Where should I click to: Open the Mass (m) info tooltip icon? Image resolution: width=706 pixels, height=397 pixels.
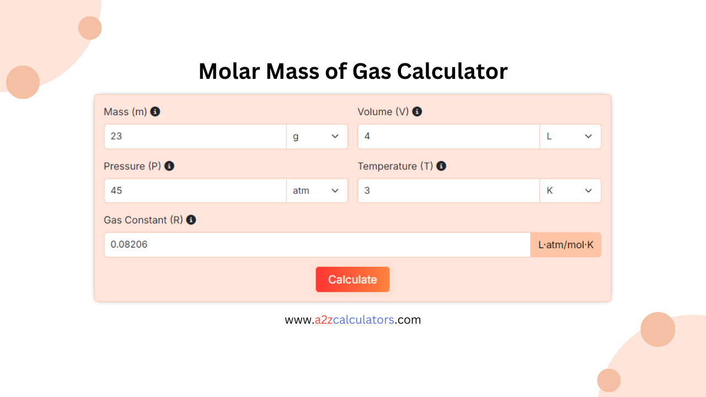[155, 111]
